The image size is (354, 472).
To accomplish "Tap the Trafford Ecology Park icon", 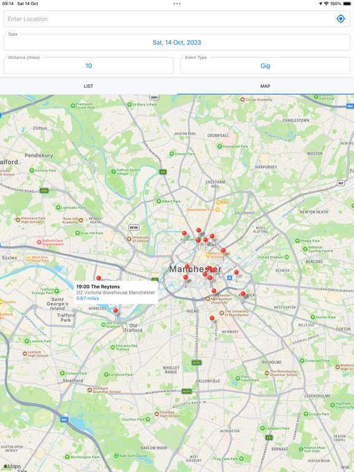I will (x=57, y=291).
